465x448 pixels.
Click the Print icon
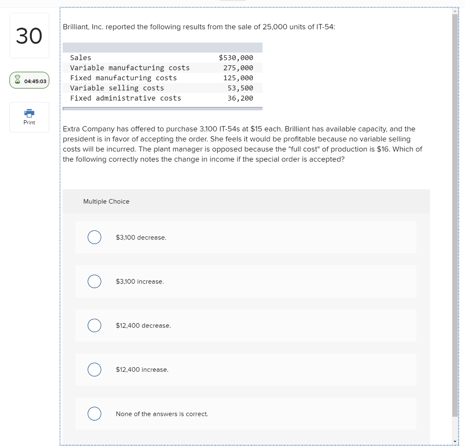[x=29, y=113]
